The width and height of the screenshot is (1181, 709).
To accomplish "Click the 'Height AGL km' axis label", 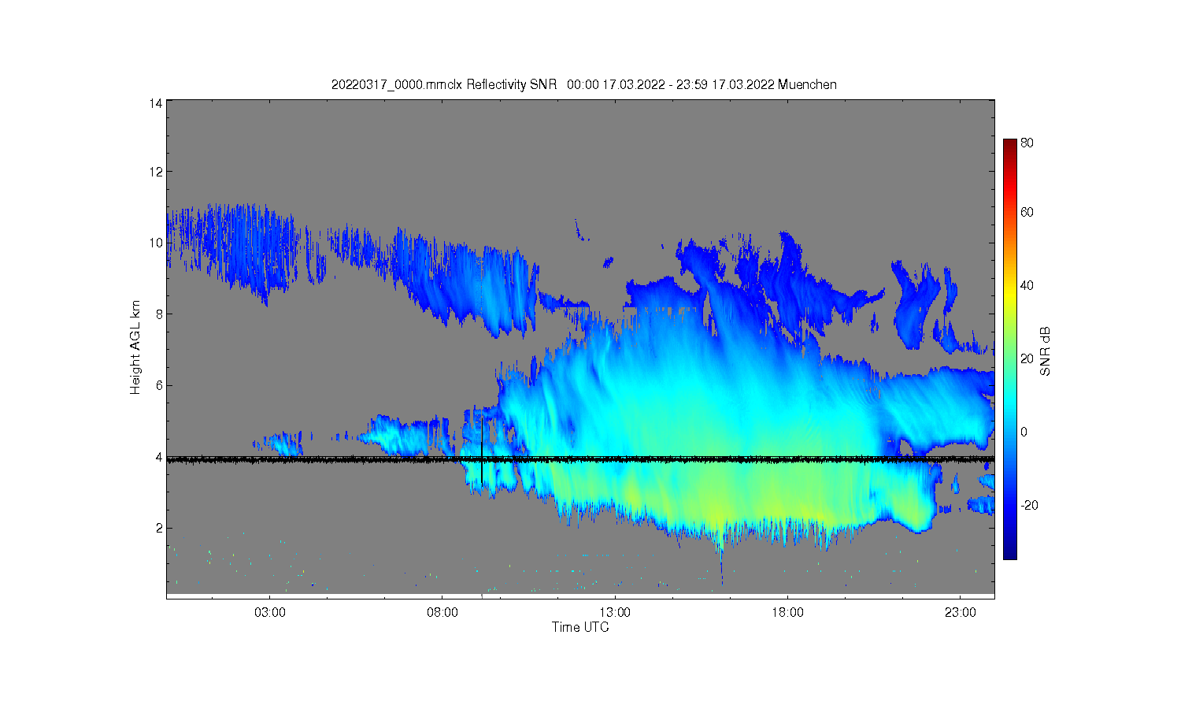I will click(x=135, y=347).
